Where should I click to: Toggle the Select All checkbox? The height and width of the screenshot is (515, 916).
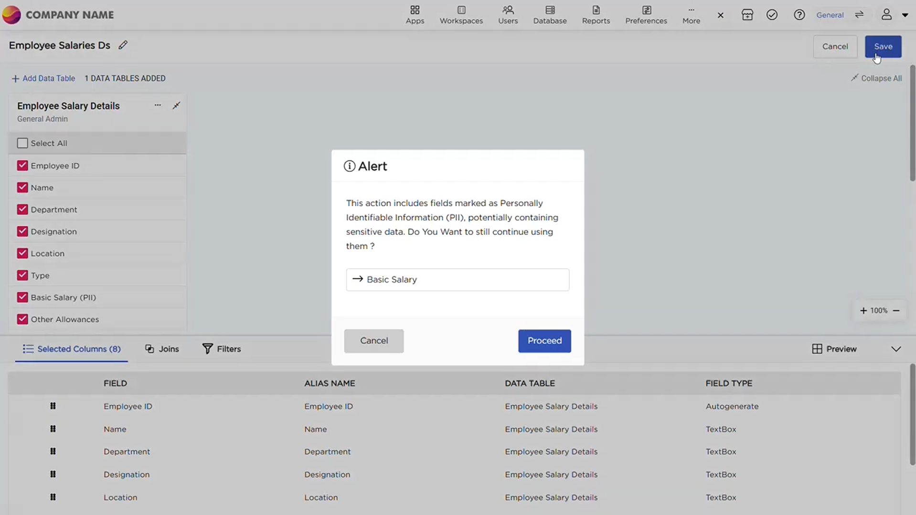pos(22,143)
